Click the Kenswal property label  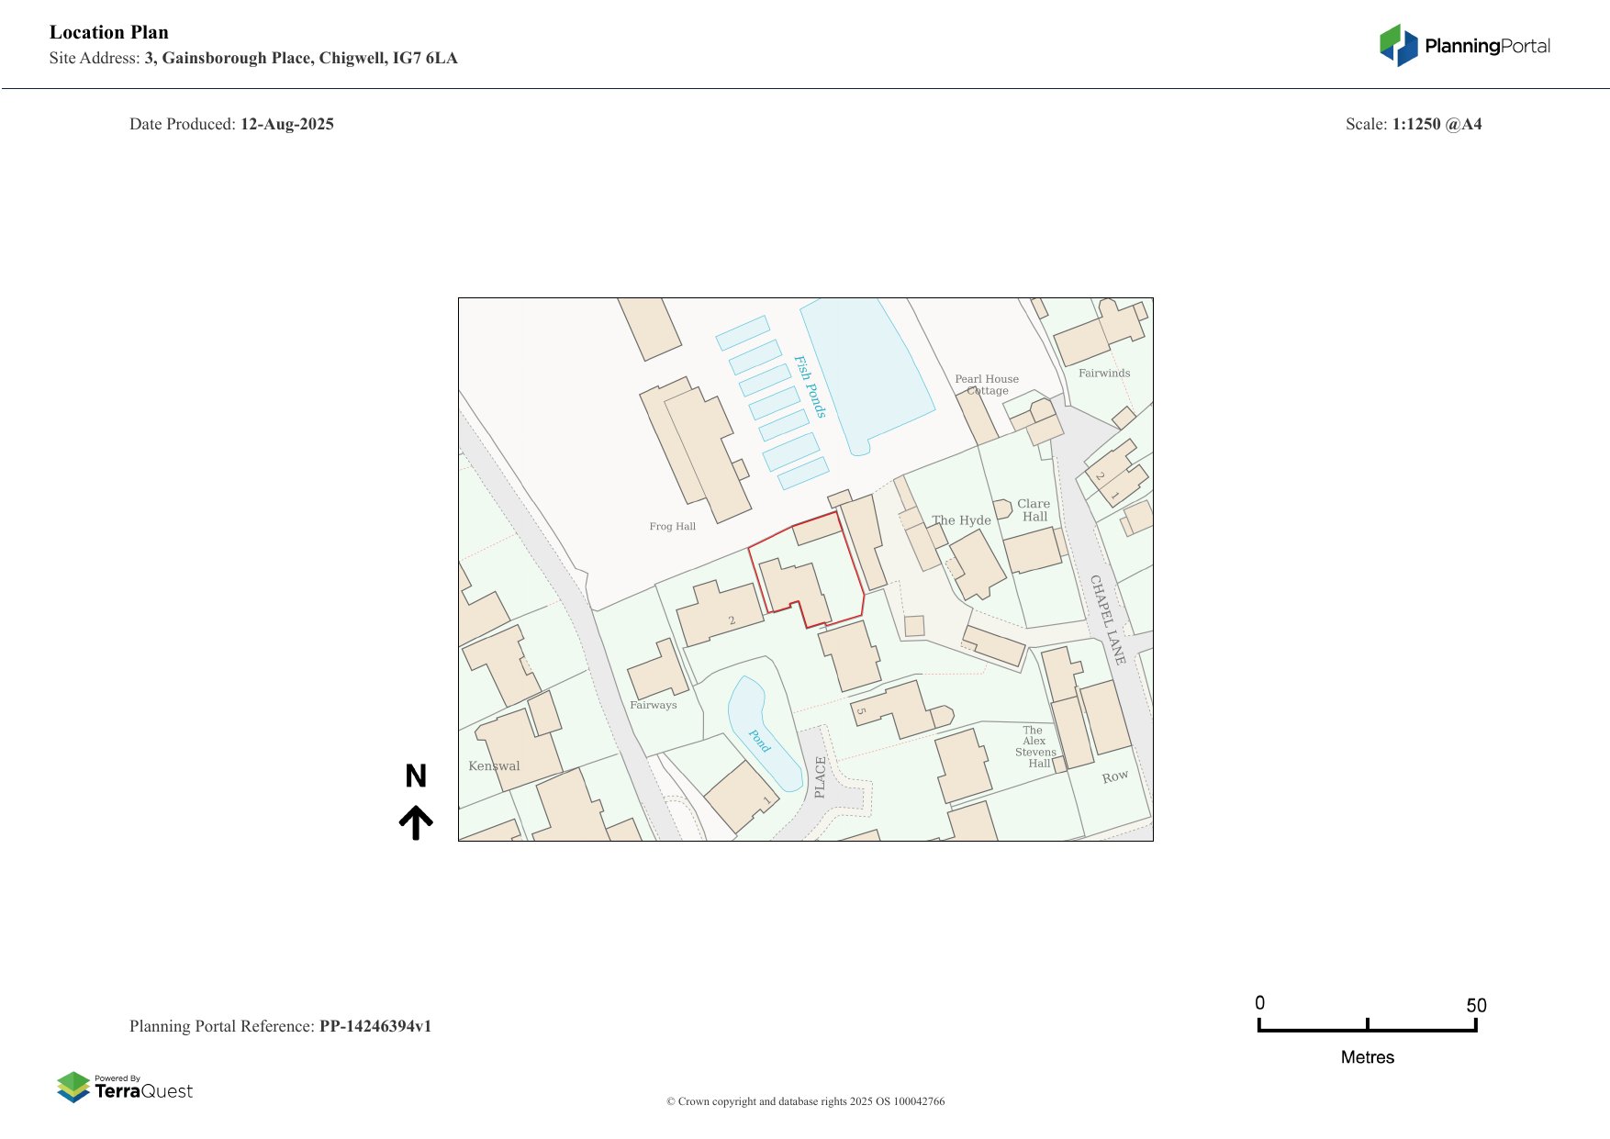494,766
